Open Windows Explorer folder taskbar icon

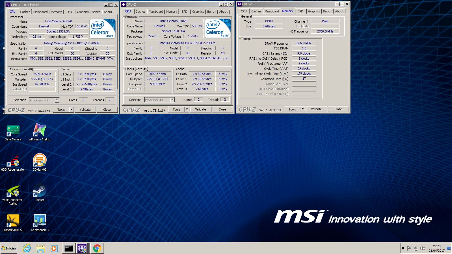pyautogui.click(x=41, y=248)
